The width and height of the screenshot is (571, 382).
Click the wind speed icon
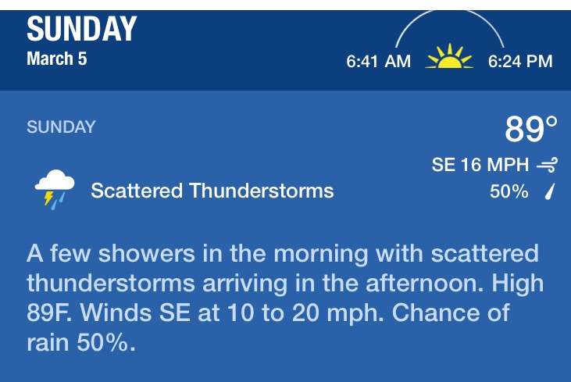tap(548, 165)
